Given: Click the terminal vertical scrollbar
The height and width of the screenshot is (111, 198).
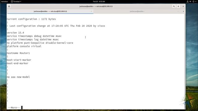Looking at the screenshot, I should click(185, 61).
